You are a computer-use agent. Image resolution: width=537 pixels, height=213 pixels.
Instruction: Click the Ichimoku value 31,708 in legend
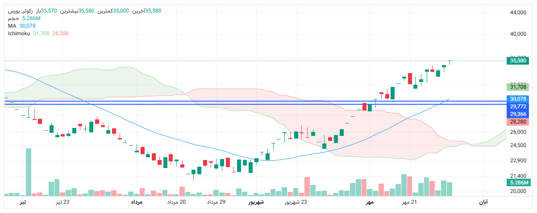pos(41,33)
